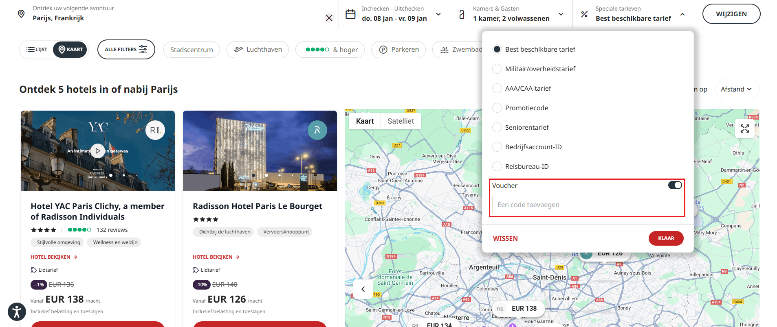Switch to KAART view

[70, 50]
